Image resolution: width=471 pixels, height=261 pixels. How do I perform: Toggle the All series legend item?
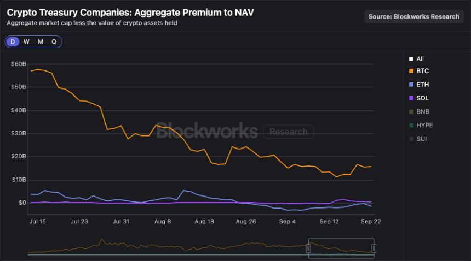pyautogui.click(x=420, y=59)
